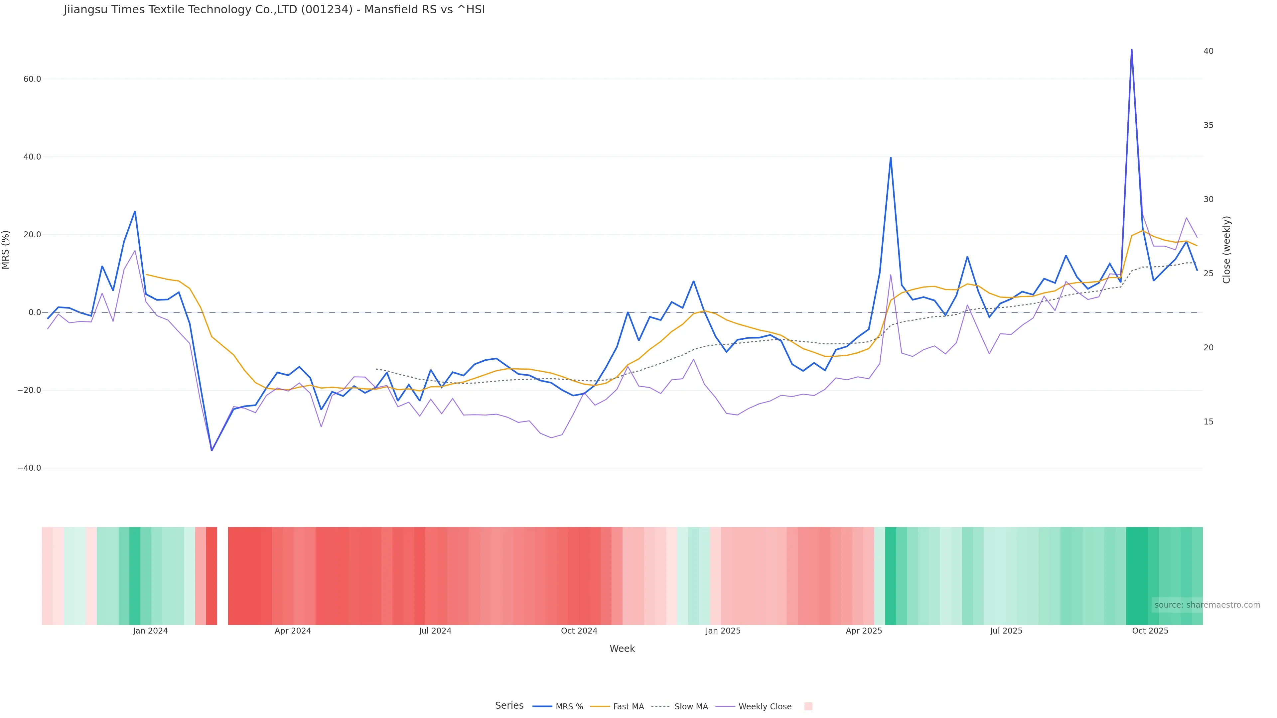
Task: Click the pink heatmap legend swatch
Action: coord(808,707)
